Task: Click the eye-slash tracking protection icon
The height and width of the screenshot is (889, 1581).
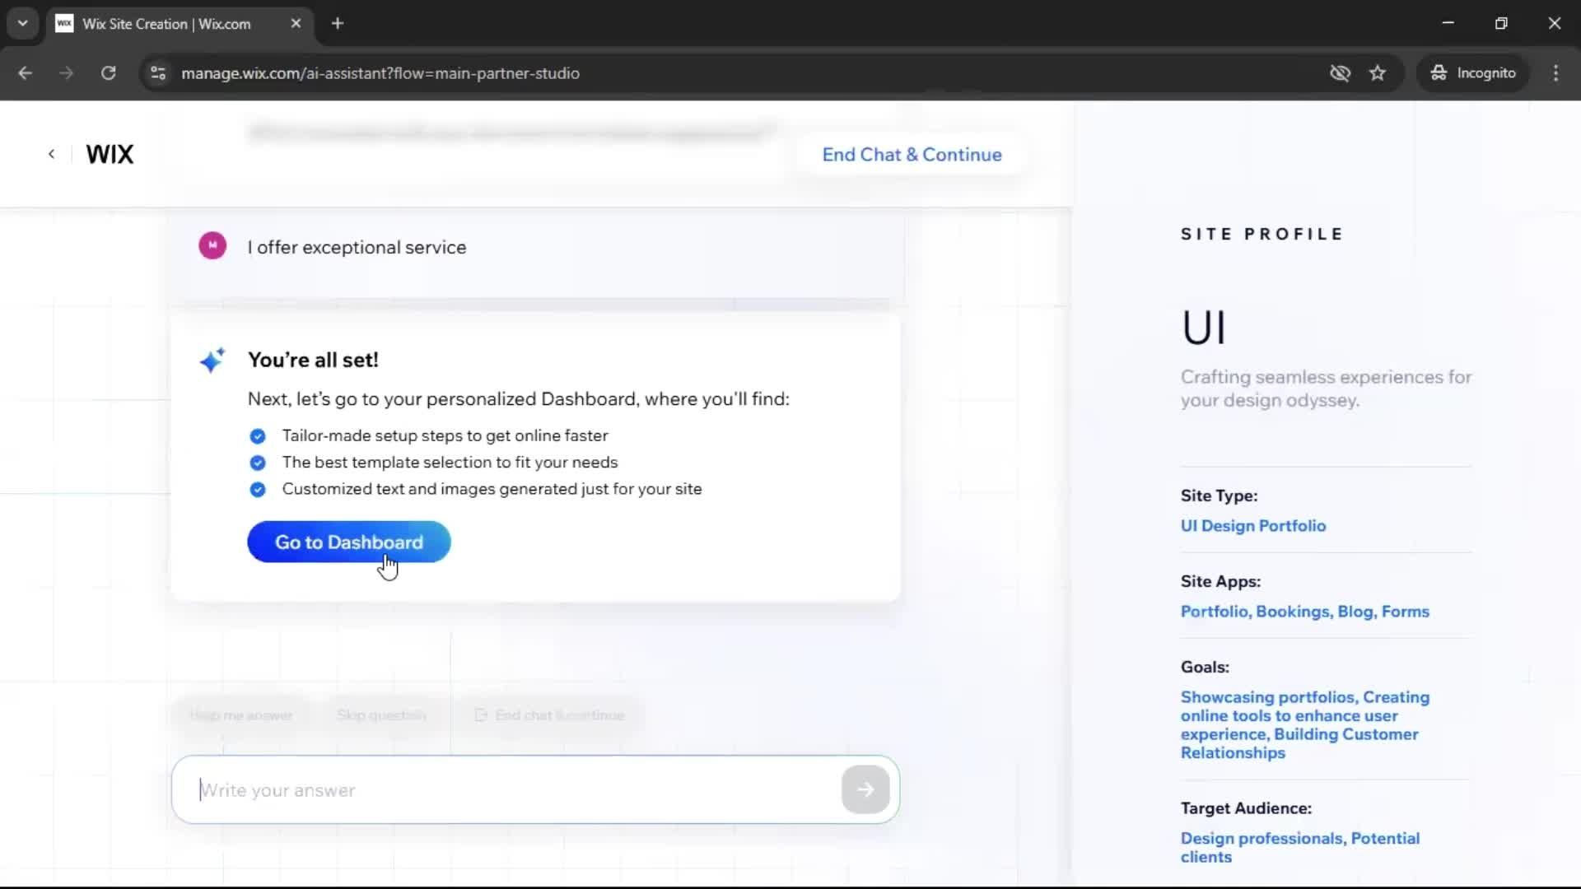Action: (1340, 73)
